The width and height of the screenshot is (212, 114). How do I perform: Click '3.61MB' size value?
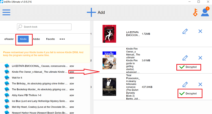(146, 60)
